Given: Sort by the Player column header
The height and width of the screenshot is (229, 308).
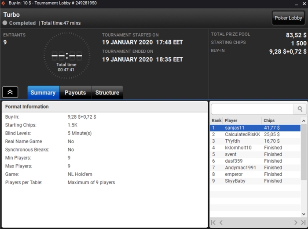Looking at the screenshot, I should [x=242, y=120].
